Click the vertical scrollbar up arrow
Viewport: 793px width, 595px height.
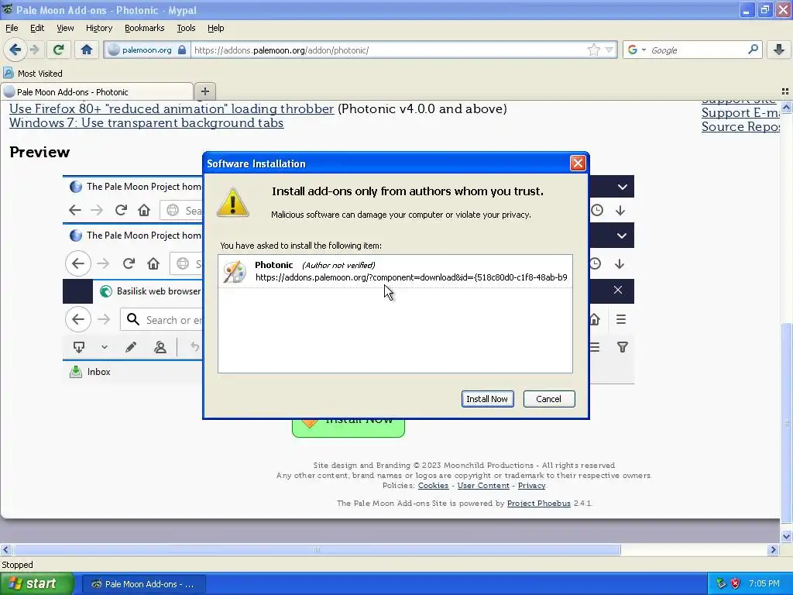click(786, 107)
